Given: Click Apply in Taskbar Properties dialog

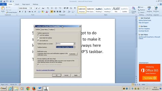Looking at the screenshot, I should tap(76, 75).
